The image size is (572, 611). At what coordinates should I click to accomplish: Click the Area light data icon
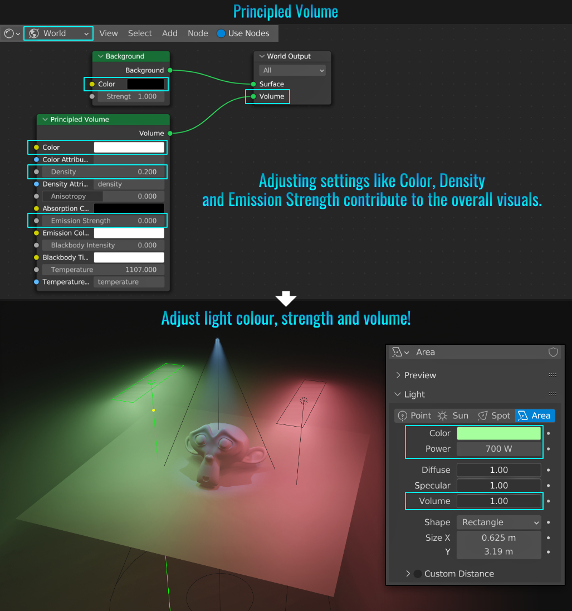[x=397, y=352]
